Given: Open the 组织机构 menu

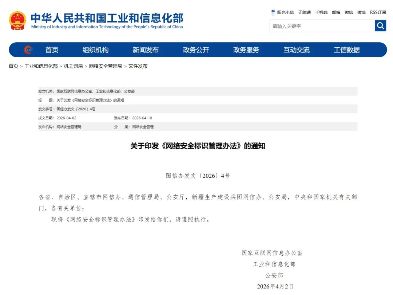Looking at the screenshot, I should tap(95, 50).
